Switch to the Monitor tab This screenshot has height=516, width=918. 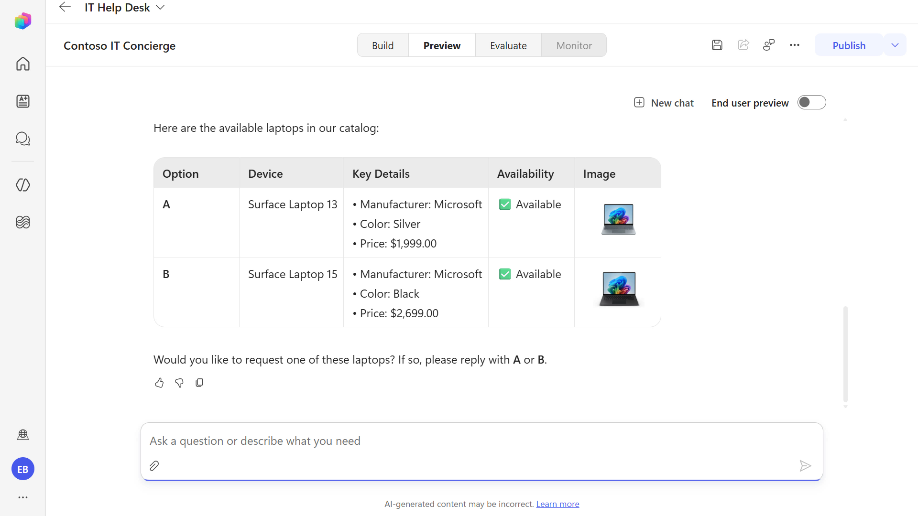point(574,45)
